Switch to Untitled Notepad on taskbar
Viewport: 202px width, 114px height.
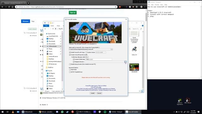116,112
